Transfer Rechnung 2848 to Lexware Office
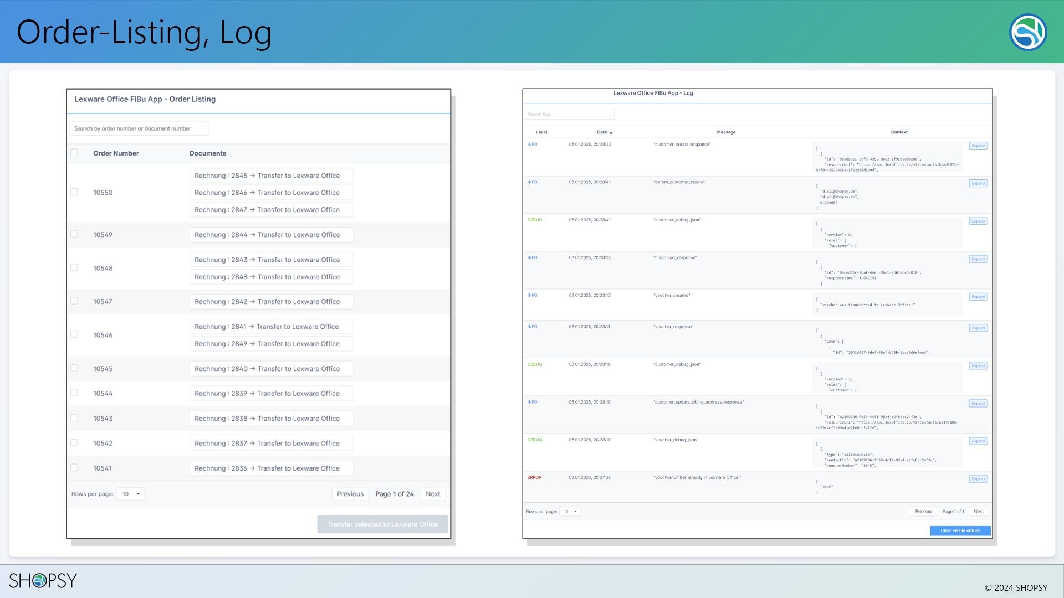1064x598 pixels. [x=272, y=277]
